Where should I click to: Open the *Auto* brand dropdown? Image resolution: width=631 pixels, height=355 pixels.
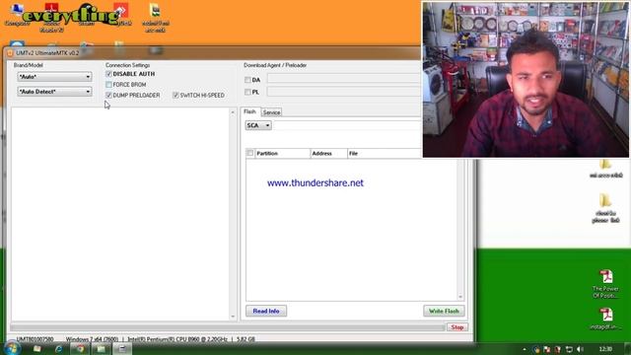coord(54,77)
